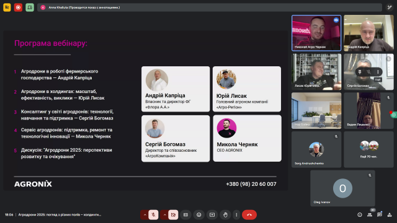Open the more options three-dot menu
Viewport: 397px width, 223px height.
point(236,215)
